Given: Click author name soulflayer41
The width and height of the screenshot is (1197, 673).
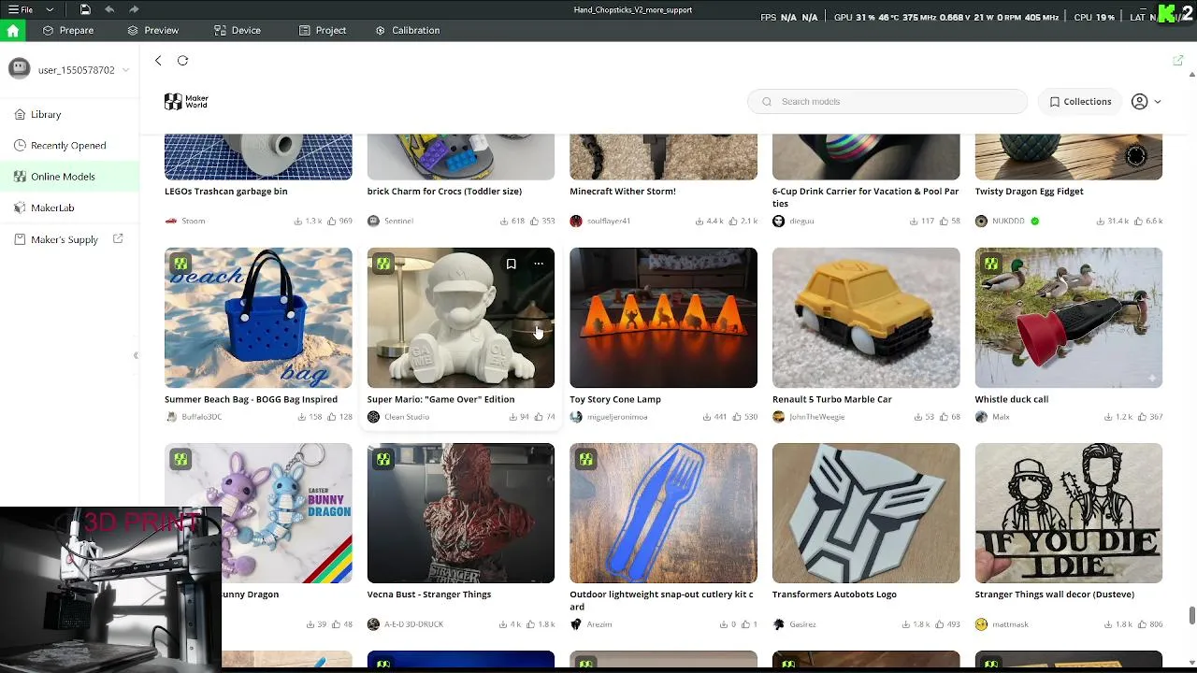Looking at the screenshot, I should pos(609,222).
